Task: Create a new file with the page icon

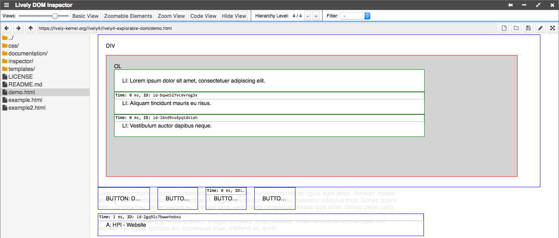Action: pyautogui.click(x=504, y=28)
